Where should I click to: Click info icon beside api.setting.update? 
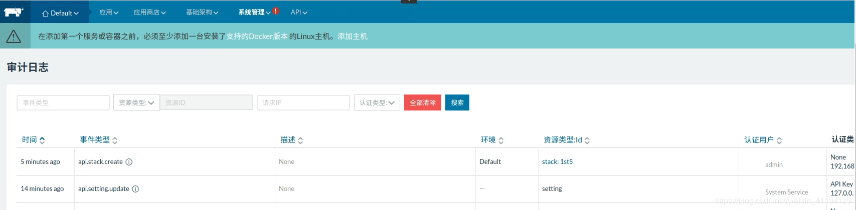pos(135,189)
